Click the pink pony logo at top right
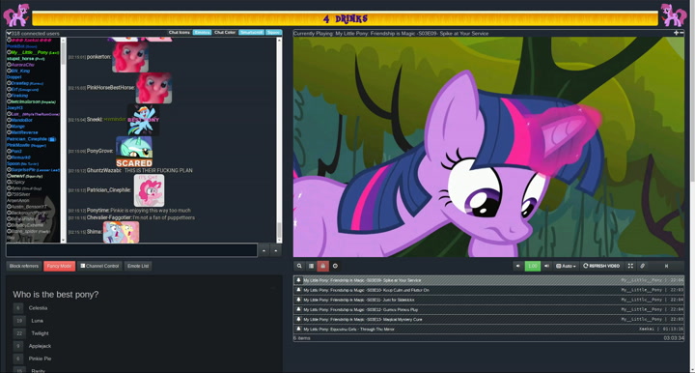The image size is (695, 373). tap(674, 15)
